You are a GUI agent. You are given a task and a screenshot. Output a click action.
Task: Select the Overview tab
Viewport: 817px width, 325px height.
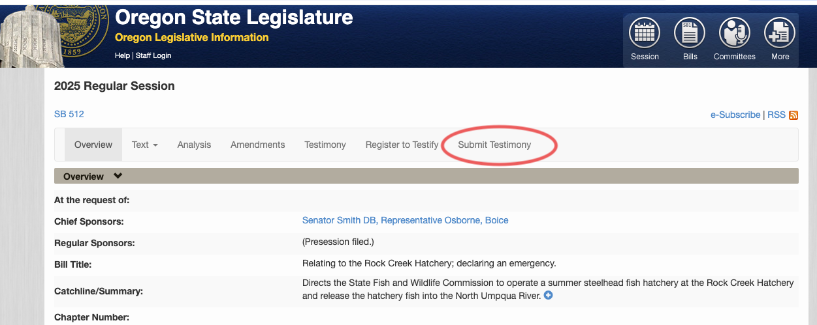[x=93, y=145]
